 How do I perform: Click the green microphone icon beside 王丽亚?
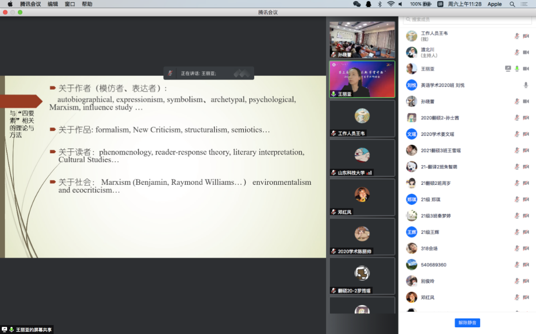pos(517,69)
